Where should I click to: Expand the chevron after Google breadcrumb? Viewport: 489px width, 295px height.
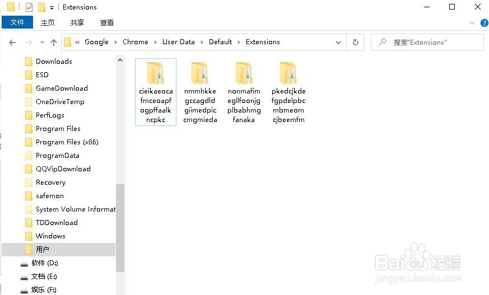pyautogui.click(x=116, y=42)
